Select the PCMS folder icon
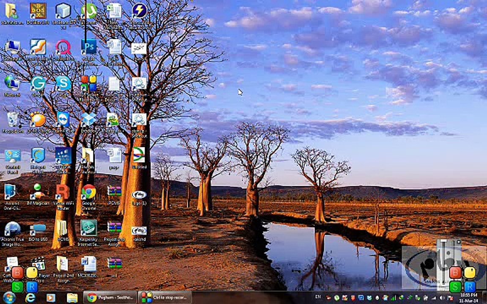 63,230
